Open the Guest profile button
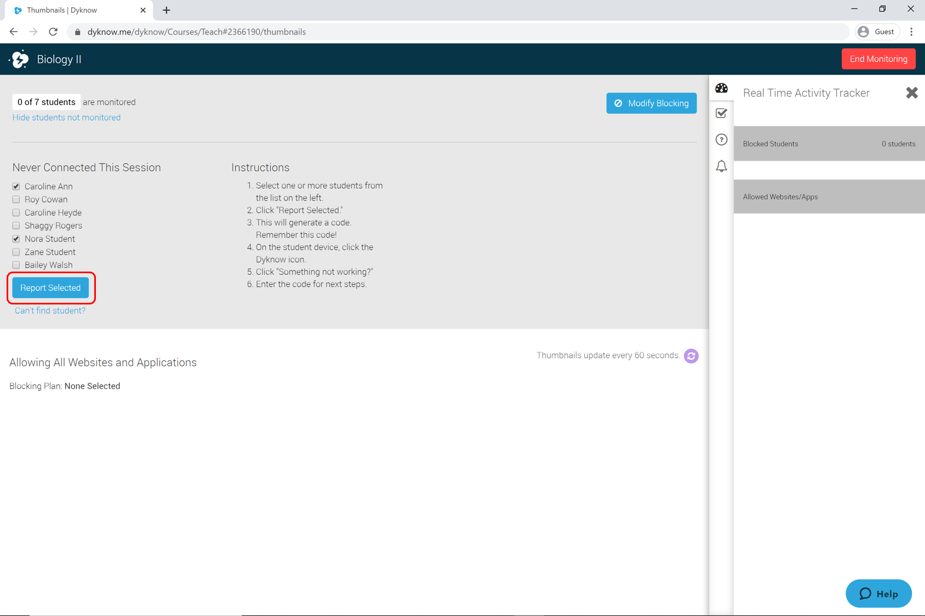This screenshot has width=925, height=616. (x=877, y=32)
